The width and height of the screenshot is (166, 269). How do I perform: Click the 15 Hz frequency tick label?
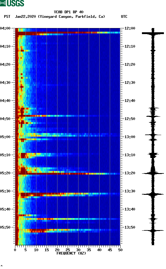point(47,250)
